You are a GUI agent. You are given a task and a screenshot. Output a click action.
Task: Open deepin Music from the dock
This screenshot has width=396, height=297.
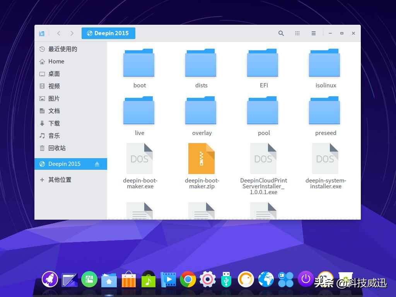tap(148, 279)
